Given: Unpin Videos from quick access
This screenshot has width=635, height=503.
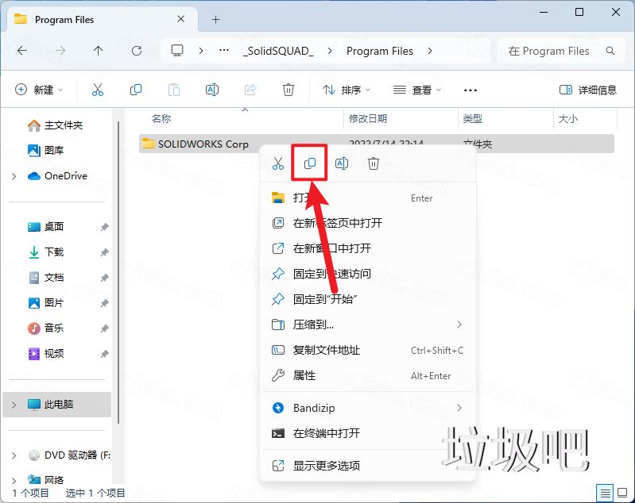Looking at the screenshot, I should (104, 354).
